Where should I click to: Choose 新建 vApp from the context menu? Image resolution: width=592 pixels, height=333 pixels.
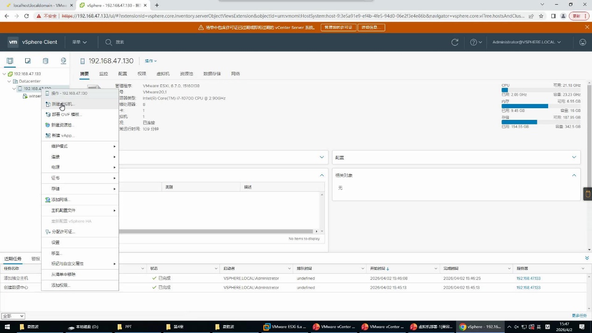click(80, 135)
